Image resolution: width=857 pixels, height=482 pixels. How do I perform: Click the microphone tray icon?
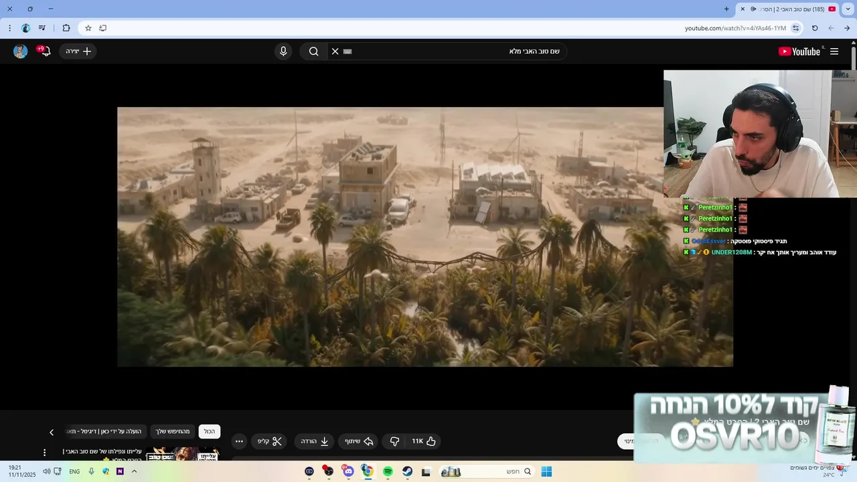(92, 471)
